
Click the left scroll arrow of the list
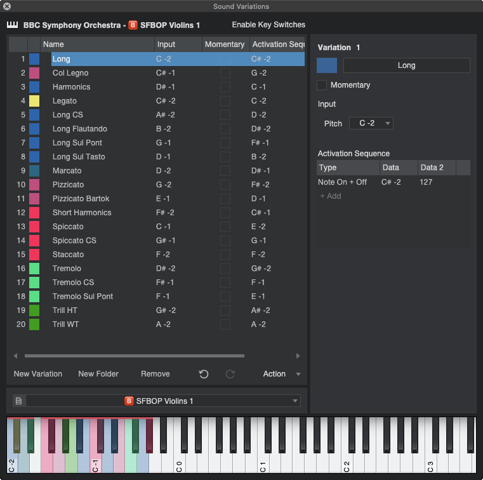[15, 356]
